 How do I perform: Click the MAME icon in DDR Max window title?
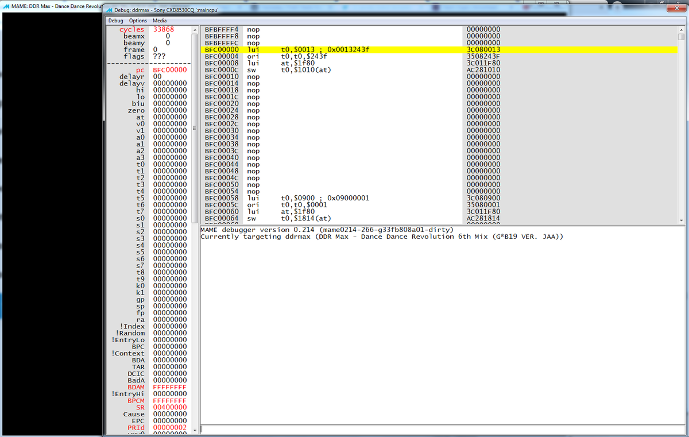coord(6,6)
